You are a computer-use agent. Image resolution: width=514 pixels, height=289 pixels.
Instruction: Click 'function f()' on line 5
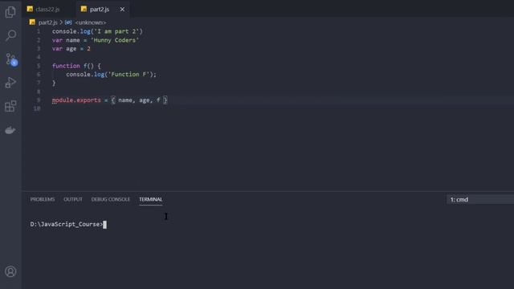point(73,66)
